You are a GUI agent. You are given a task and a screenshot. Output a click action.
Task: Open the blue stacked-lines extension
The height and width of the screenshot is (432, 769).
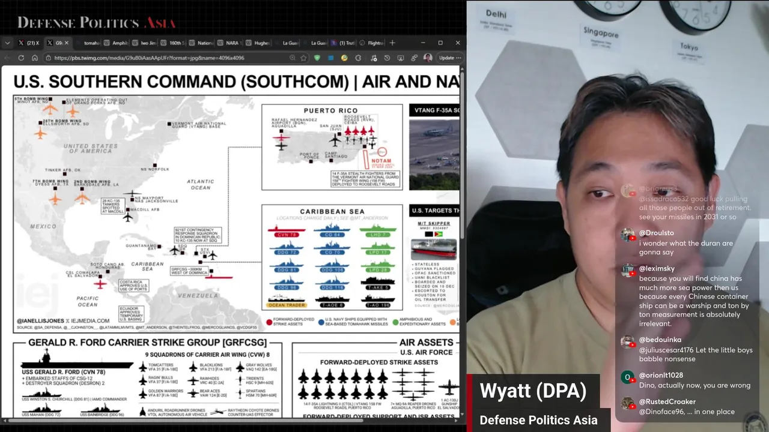330,58
